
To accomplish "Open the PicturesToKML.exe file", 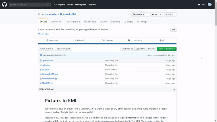I will pos(50,74).
